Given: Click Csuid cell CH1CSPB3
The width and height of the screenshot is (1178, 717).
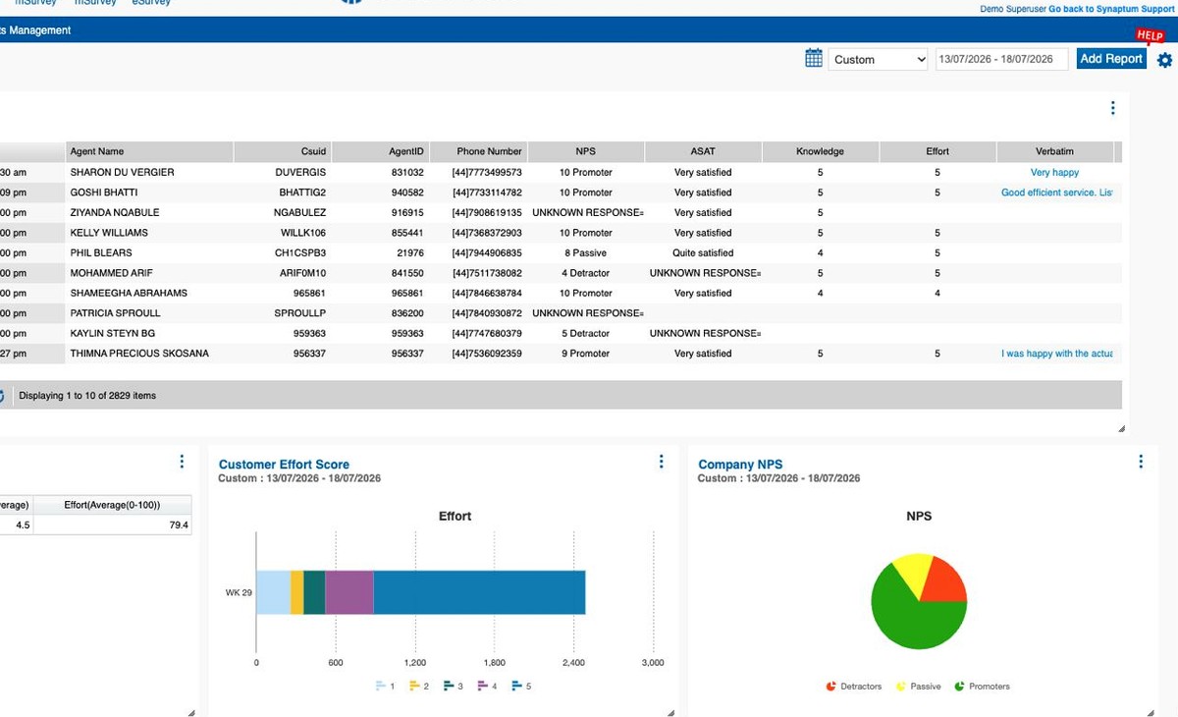Looking at the screenshot, I should click(300, 252).
